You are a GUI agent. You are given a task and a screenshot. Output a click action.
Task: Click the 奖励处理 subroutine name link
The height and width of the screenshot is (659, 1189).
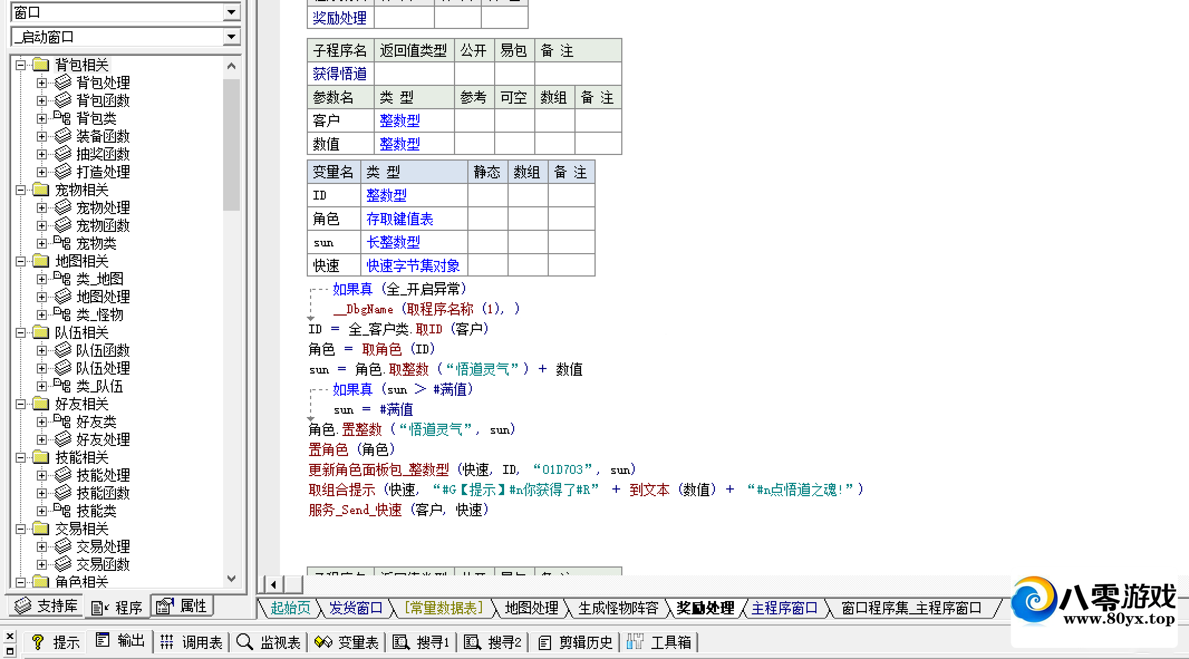point(340,18)
